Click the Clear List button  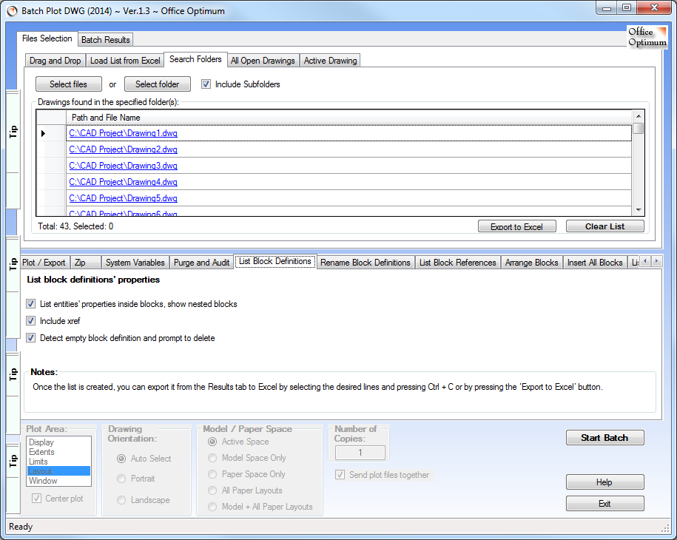coord(605,226)
